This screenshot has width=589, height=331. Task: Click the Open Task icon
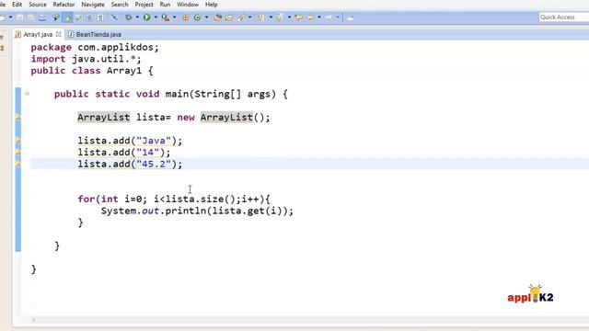pyautogui.click(x=229, y=17)
